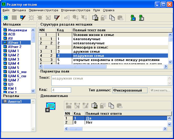Click the Полный текст ответа column header
This screenshot has height=139, width=174.
tap(128, 113)
